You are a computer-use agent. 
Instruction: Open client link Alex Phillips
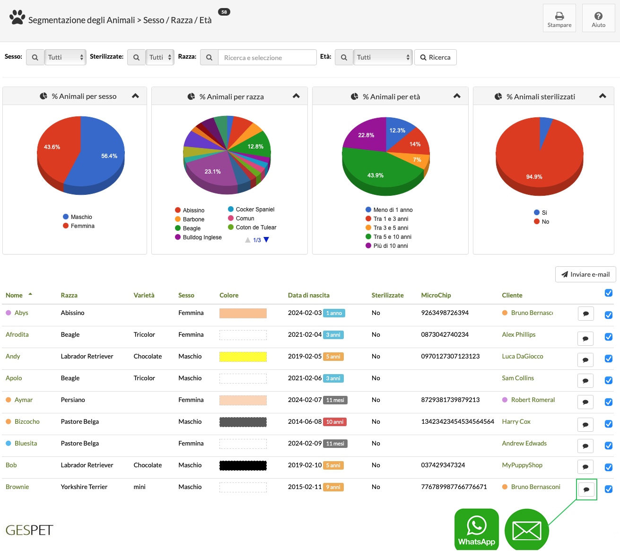coord(519,334)
